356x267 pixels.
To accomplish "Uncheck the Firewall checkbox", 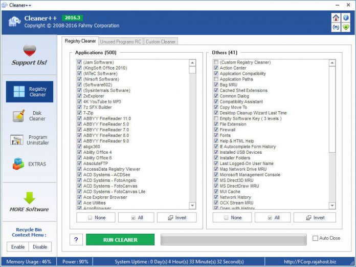I will click(x=216, y=130).
